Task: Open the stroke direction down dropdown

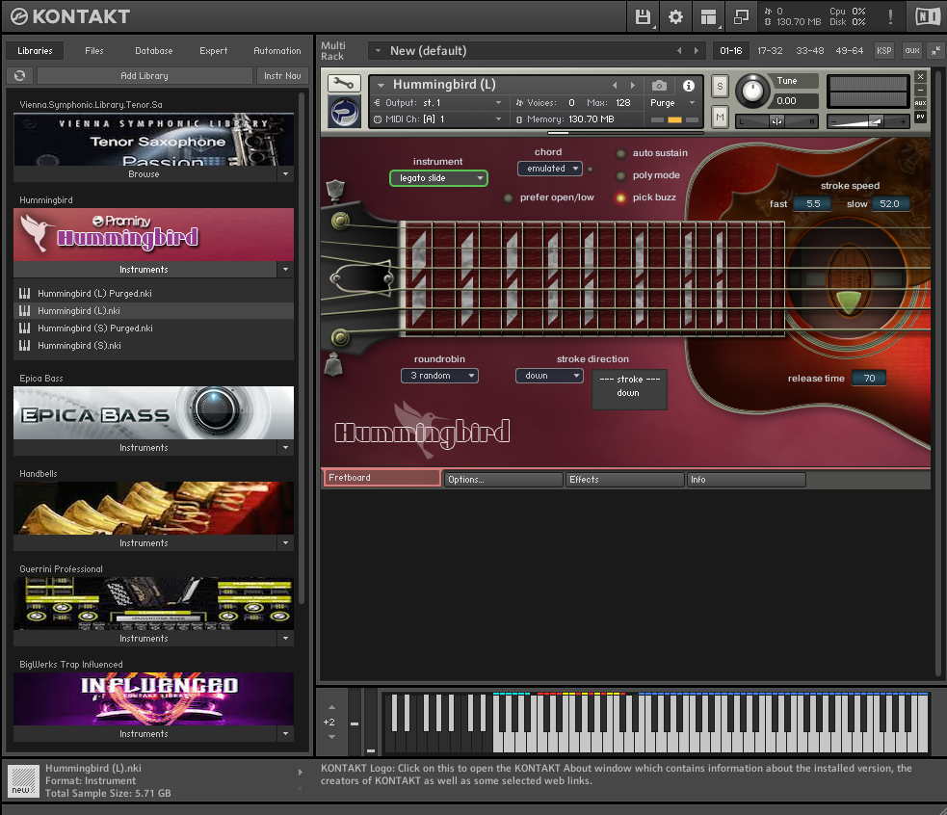Action: tap(549, 376)
